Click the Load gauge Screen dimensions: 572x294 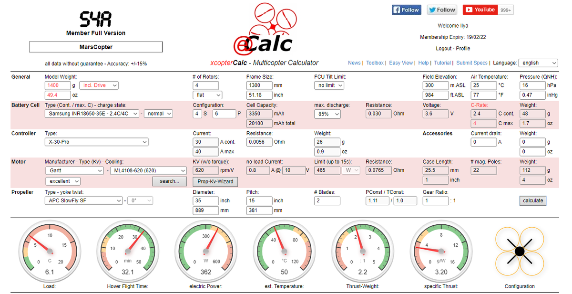tap(50, 251)
